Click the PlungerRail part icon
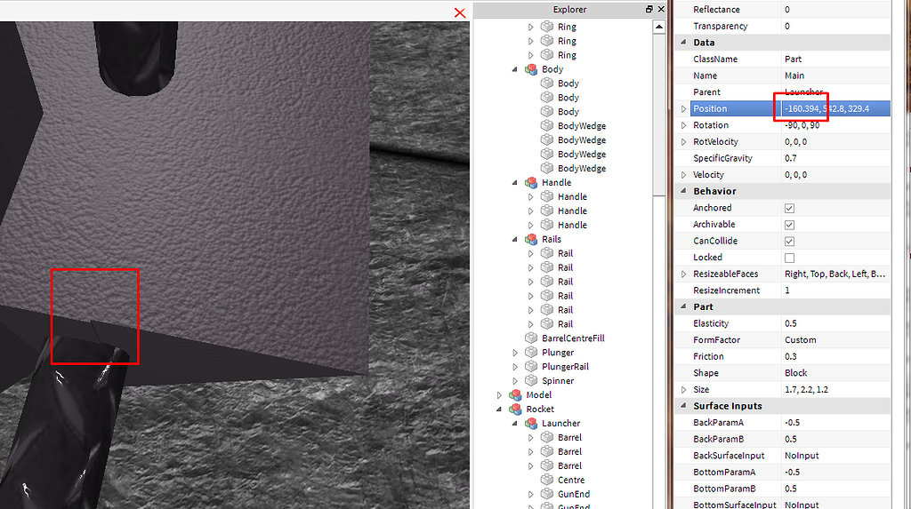This screenshot has width=911, height=509. (531, 366)
